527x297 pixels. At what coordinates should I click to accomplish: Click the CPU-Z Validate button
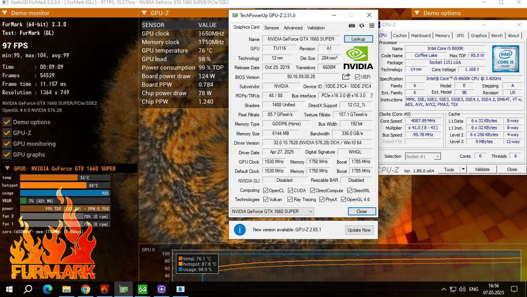(482, 169)
